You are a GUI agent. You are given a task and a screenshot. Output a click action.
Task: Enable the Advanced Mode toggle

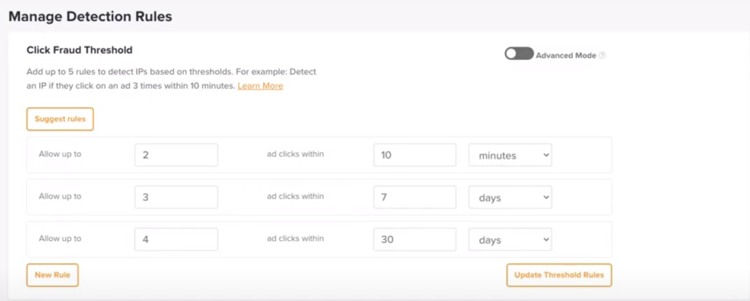pyautogui.click(x=519, y=54)
